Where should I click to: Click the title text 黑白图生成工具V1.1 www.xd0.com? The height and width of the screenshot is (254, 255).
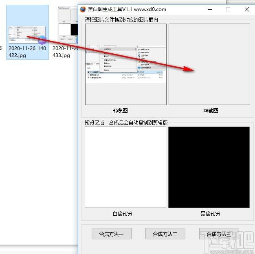pyautogui.click(x=127, y=9)
